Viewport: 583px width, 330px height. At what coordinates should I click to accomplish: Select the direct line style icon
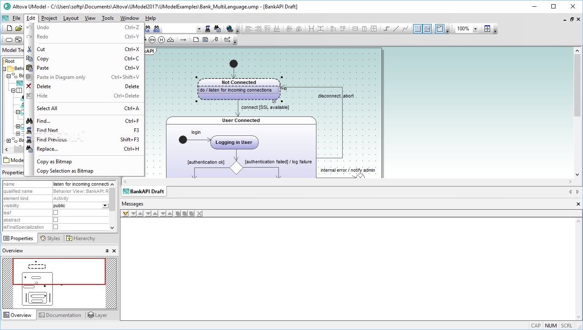pos(396,29)
